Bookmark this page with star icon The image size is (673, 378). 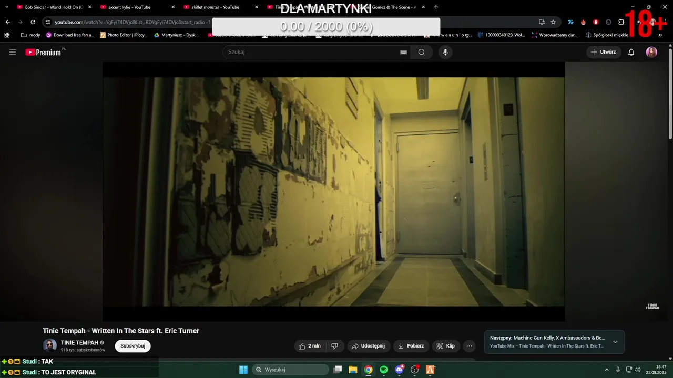(553, 22)
